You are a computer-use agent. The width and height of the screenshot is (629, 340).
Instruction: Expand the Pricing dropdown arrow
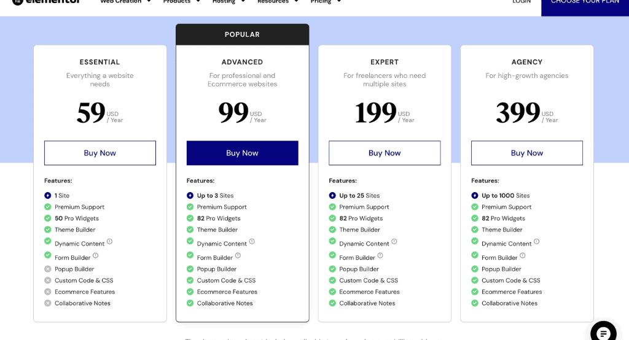pyautogui.click(x=339, y=1)
